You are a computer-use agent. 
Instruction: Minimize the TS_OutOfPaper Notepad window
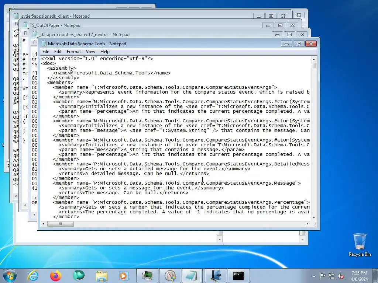[268, 25]
